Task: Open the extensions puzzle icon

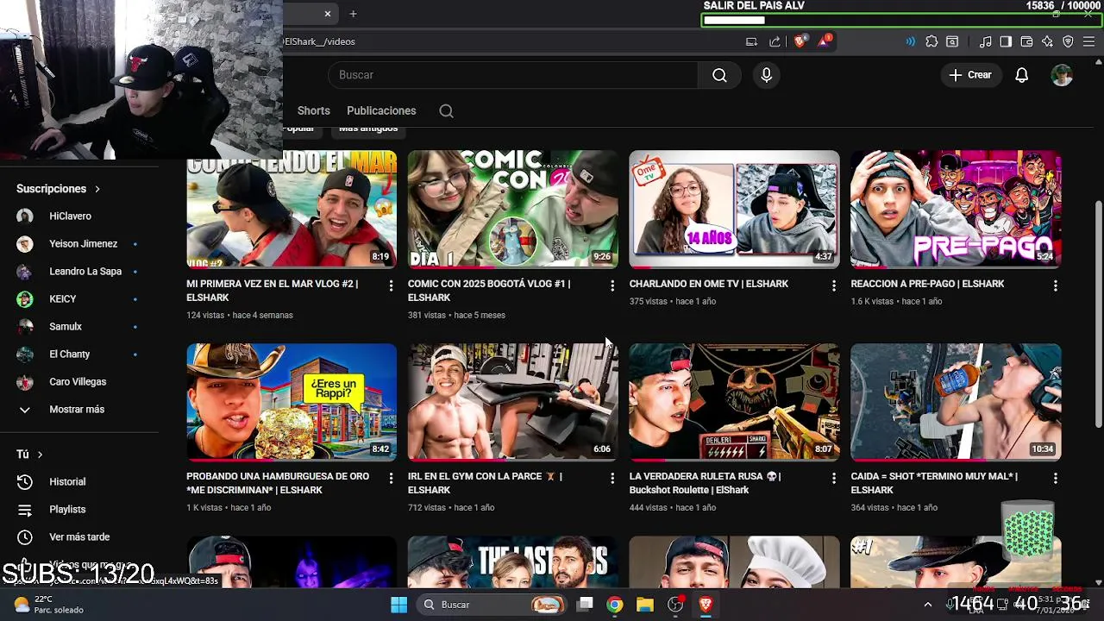Action: 931,41
